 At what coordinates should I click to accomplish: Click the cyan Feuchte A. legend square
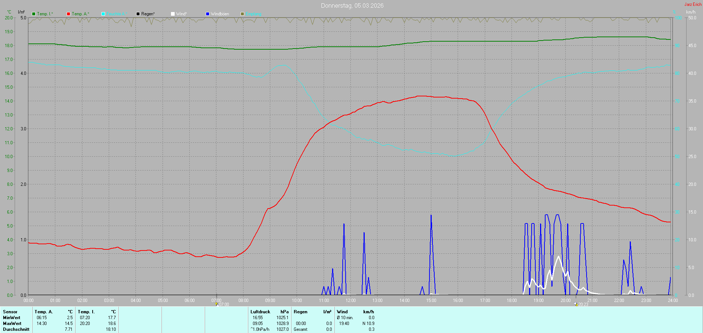[103, 14]
